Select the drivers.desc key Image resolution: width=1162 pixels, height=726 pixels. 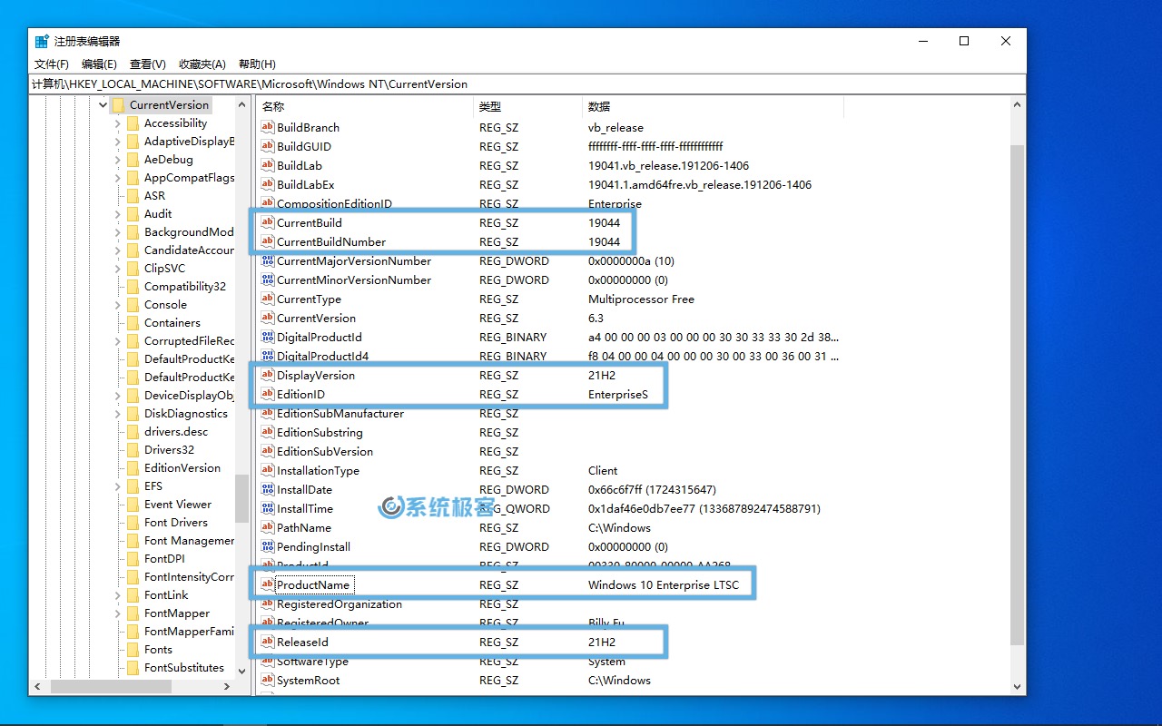[176, 432]
